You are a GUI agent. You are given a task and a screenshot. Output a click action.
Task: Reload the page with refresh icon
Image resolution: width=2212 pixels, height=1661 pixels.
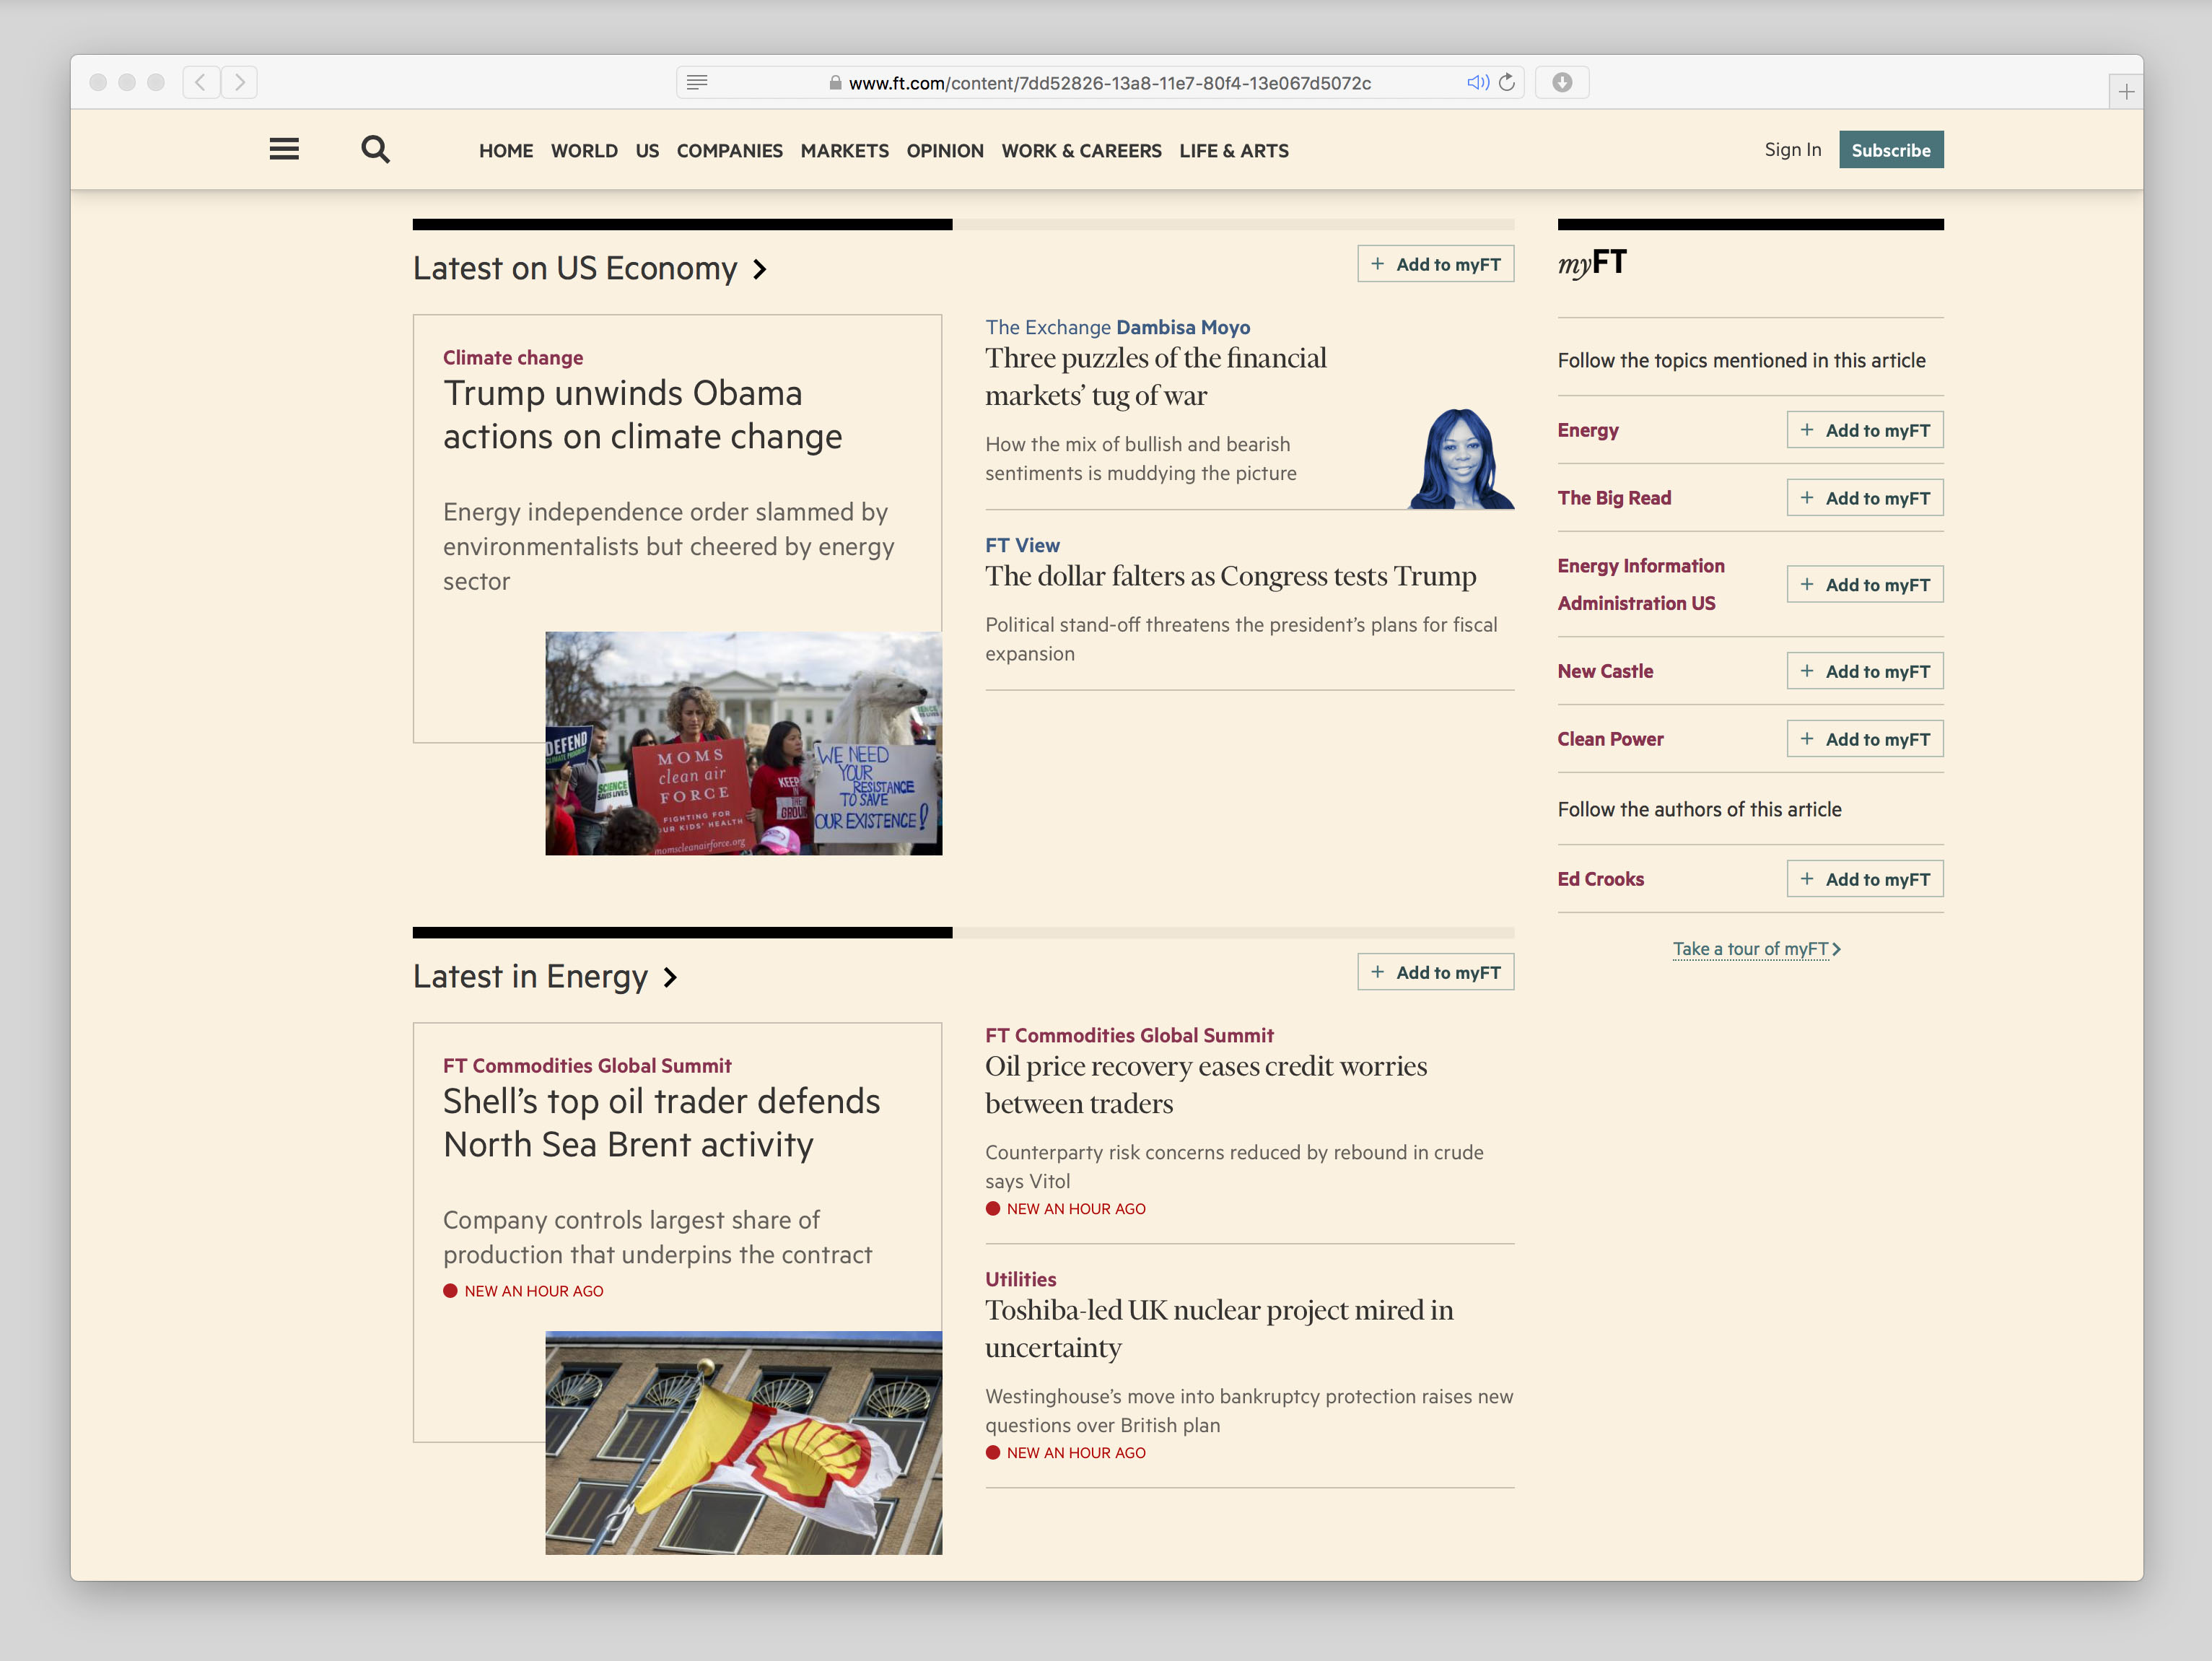click(1507, 82)
